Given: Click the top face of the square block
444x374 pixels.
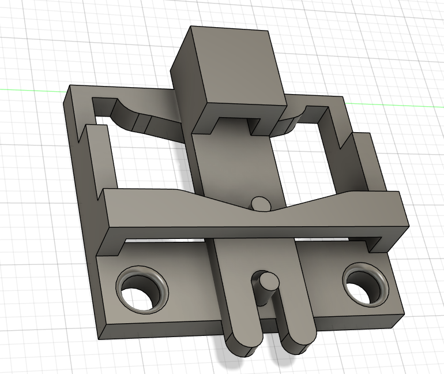Looking at the screenshot, I should click(238, 65).
